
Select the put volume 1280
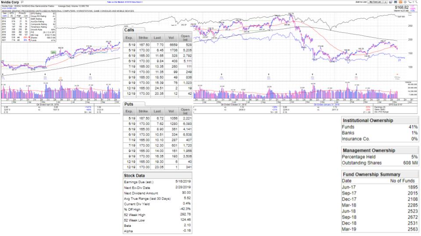[x=174, y=124]
